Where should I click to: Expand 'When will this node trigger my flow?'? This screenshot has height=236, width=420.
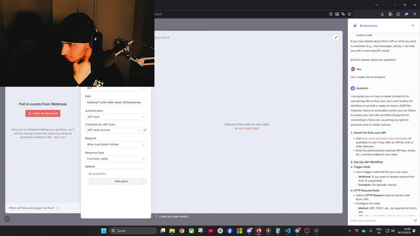33,208
